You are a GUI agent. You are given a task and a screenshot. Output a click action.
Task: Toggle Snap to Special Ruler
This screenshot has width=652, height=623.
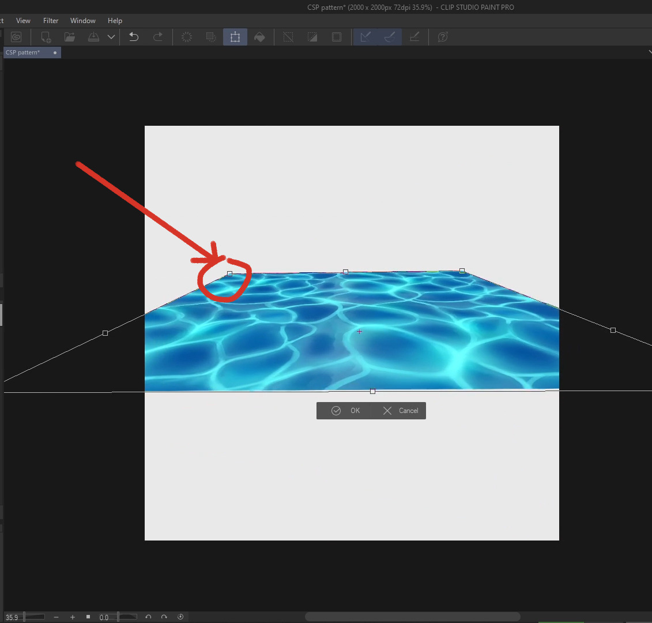tap(390, 37)
